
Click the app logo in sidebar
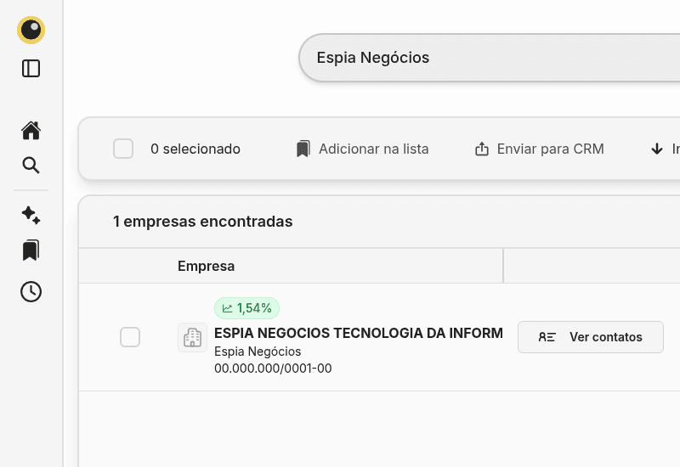pos(31,31)
